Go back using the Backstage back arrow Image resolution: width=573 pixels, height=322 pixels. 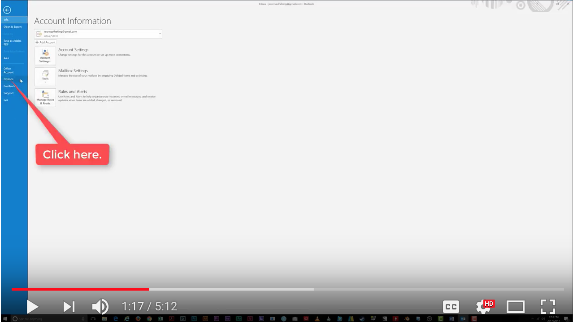[7, 10]
